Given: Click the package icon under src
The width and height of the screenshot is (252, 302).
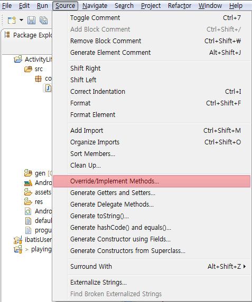Looking at the screenshot, I should click(x=38, y=79).
